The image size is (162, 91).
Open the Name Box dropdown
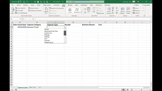click(20, 19)
